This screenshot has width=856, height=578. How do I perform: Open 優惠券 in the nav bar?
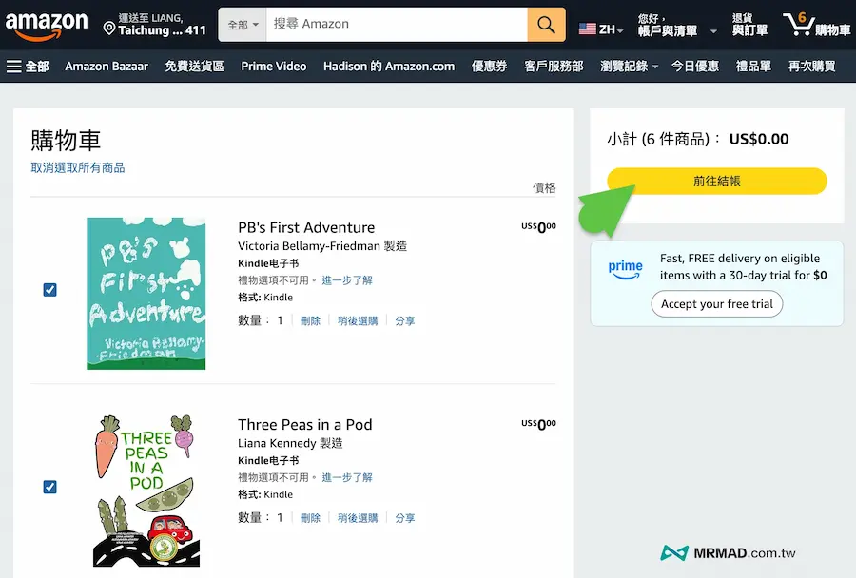(489, 67)
